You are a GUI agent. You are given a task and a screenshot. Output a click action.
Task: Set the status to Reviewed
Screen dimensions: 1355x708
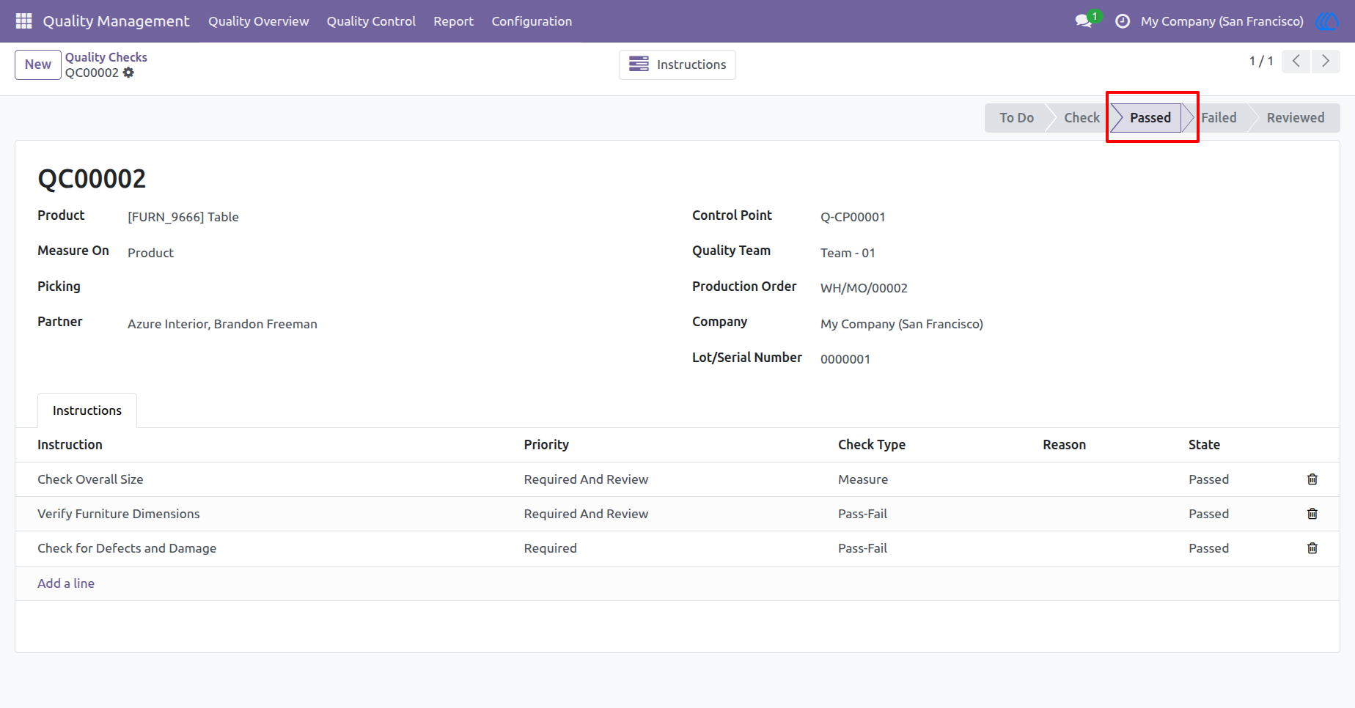pos(1296,118)
